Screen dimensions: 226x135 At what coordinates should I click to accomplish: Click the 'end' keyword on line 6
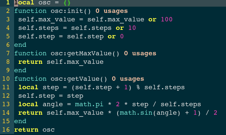[x=20, y=45]
